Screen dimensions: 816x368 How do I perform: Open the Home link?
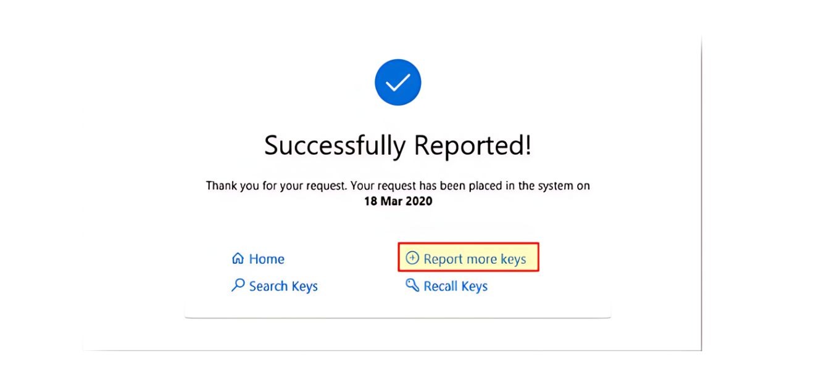(x=266, y=259)
